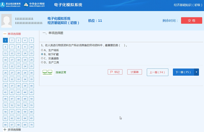The width and height of the screenshot is (204, 132).
Task: Click the candidate avatar photo
Action: (6, 21)
